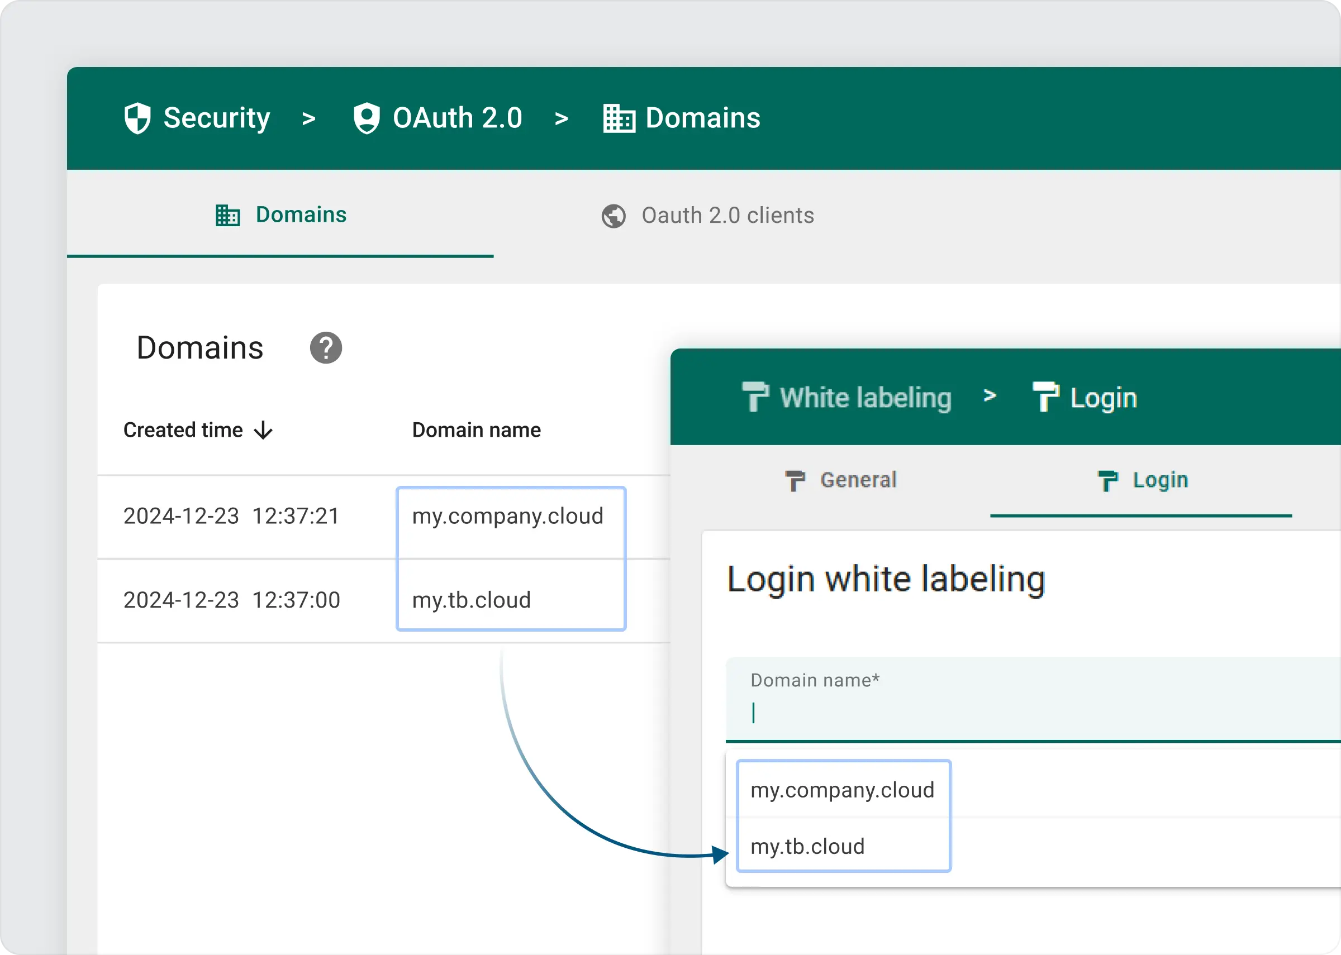
Task: Click the Domains building icon in breadcrumb
Action: (619, 118)
